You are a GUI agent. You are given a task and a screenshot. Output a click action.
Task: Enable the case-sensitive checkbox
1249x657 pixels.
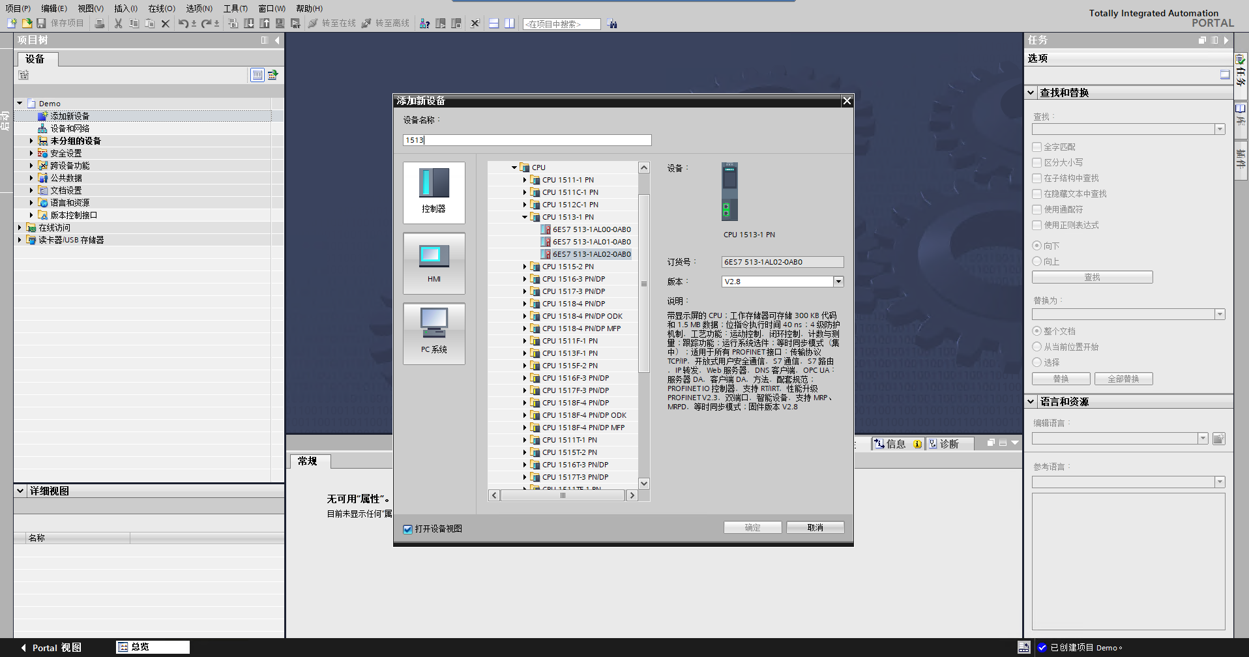[x=1036, y=163]
